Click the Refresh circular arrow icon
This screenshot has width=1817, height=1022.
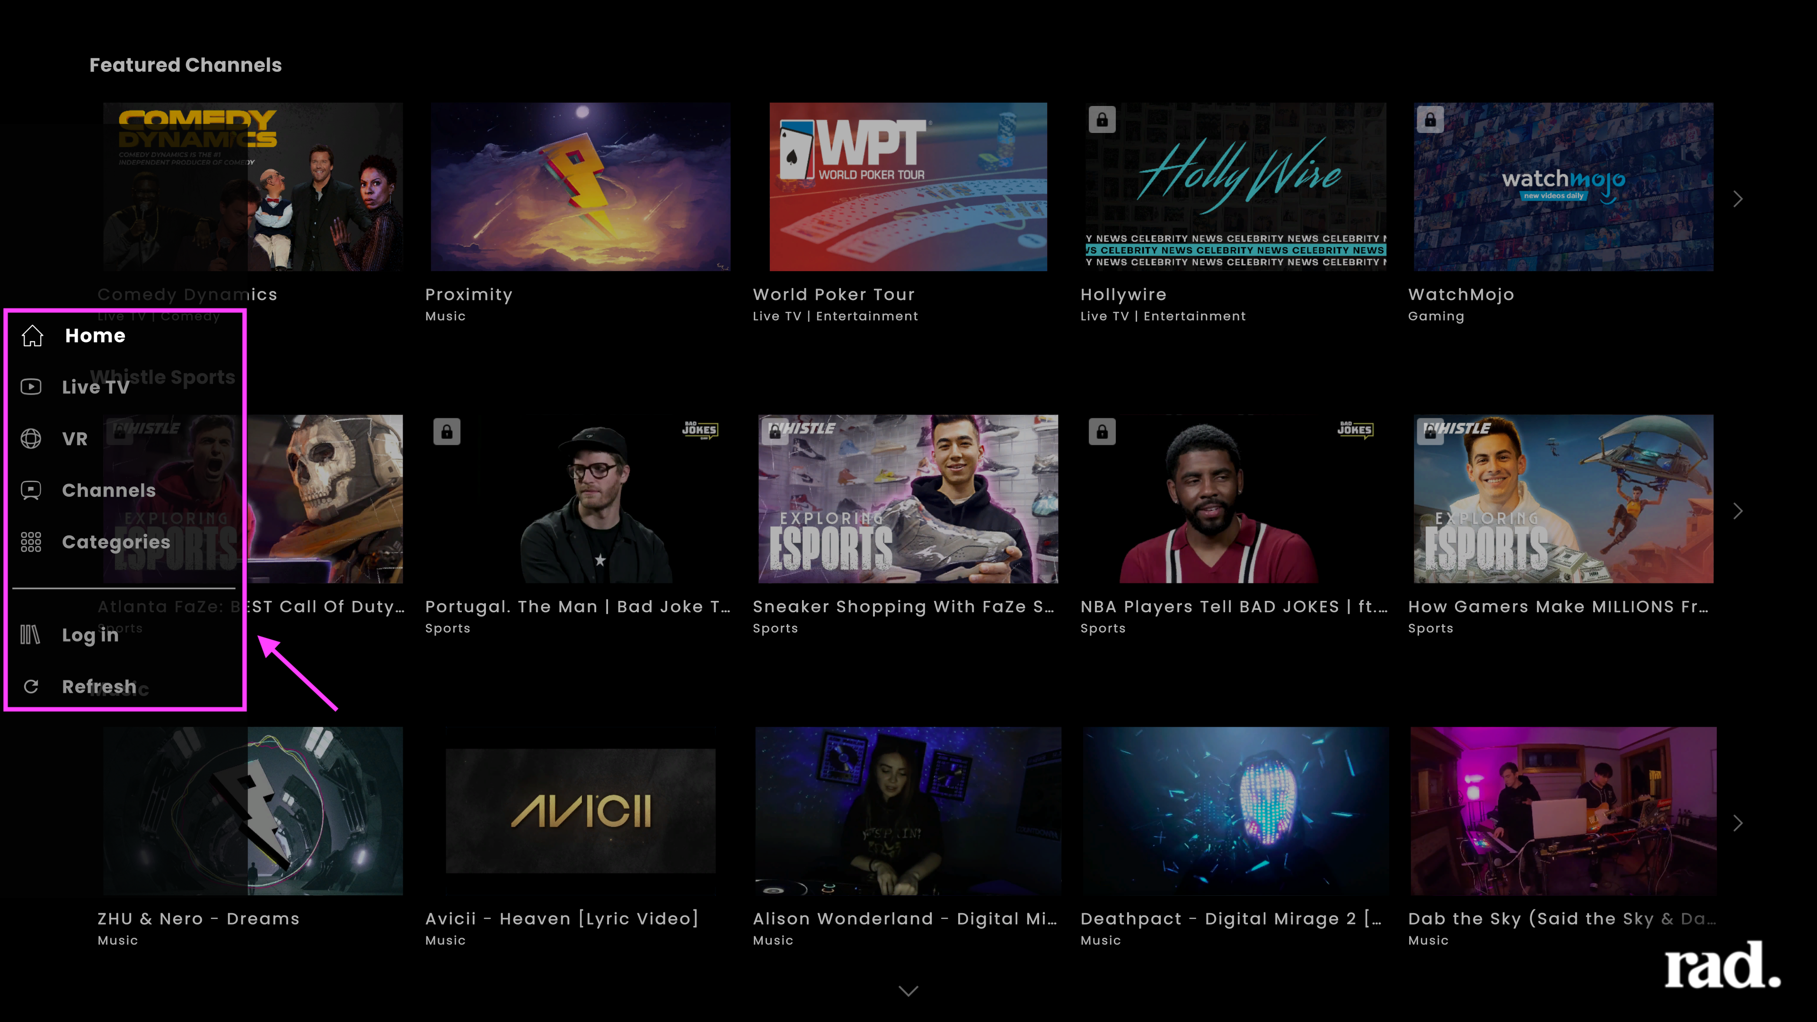[x=31, y=686]
